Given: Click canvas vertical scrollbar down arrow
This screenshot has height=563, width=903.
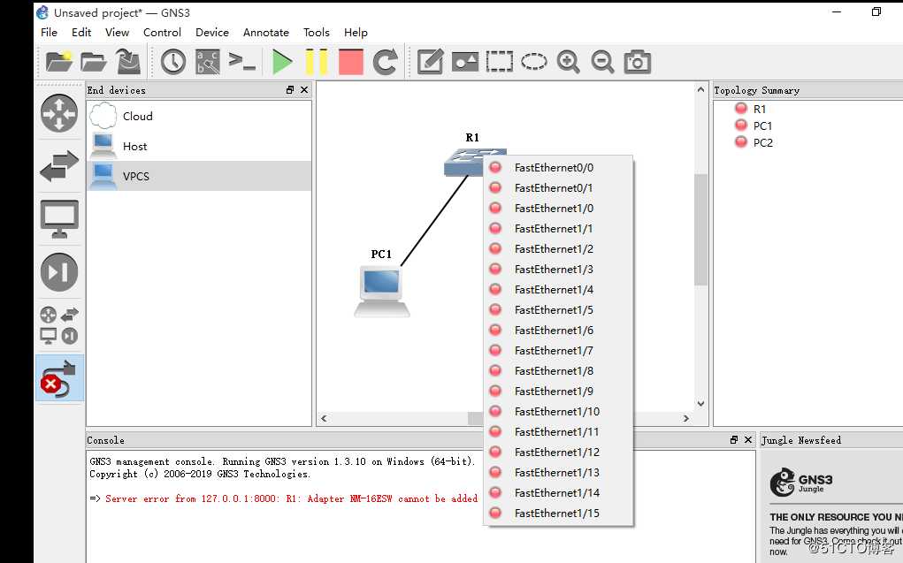Looking at the screenshot, I should pos(700,404).
